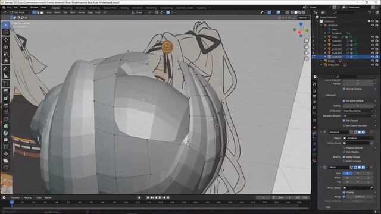
Task: Switch to the UV Editing workspace tab
Action: [94, 8]
